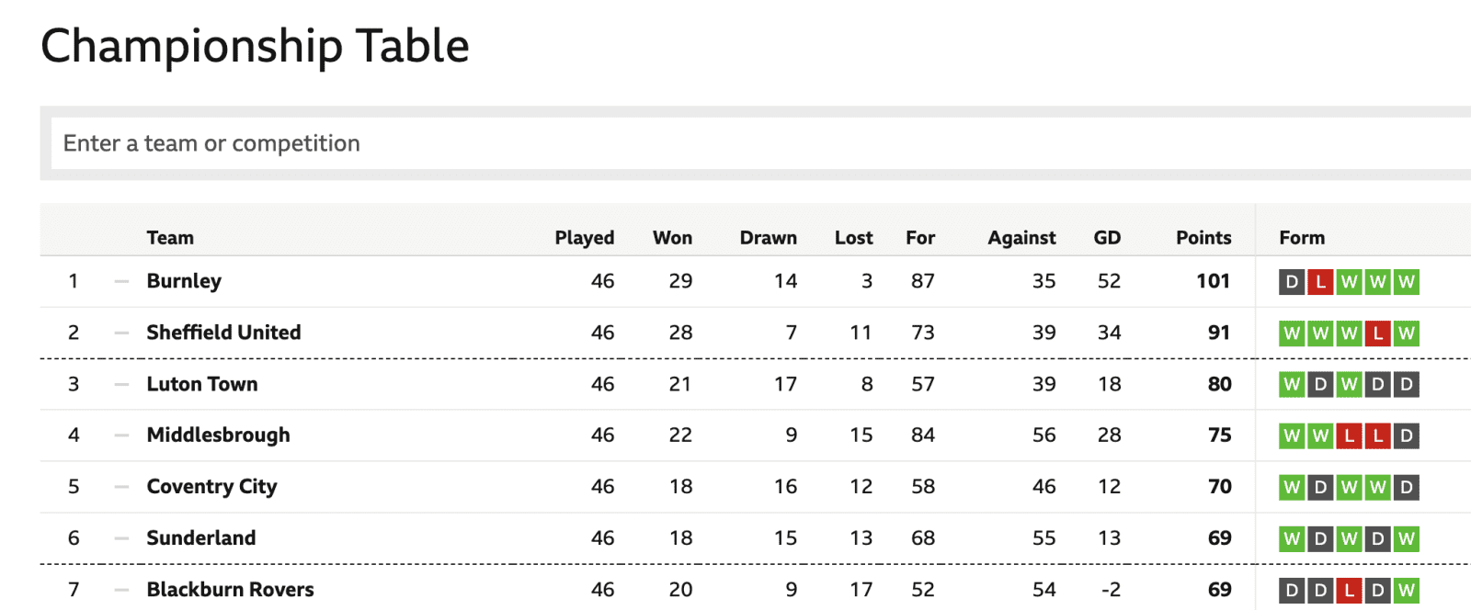The image size is (1471, 610).
Task: Click the Coventry City team name
Action: click(211, 487)
